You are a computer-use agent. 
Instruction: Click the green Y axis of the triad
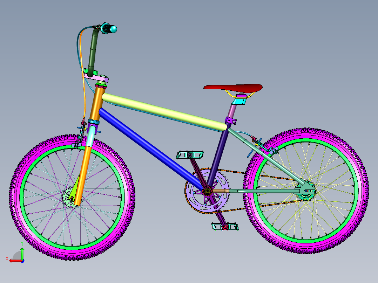click(x=22, y=254)
